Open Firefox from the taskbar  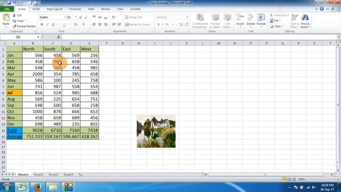pos(37,187)
